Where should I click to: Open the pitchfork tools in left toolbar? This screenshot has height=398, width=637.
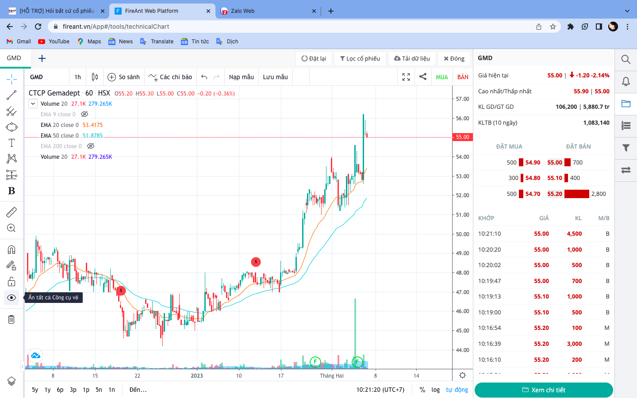click(12, 111)
